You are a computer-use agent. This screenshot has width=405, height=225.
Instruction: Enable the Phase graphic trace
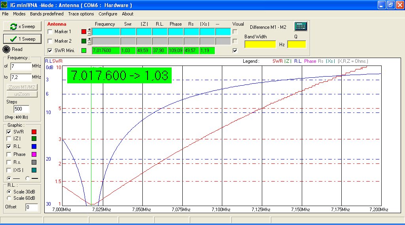coord(9,154)
